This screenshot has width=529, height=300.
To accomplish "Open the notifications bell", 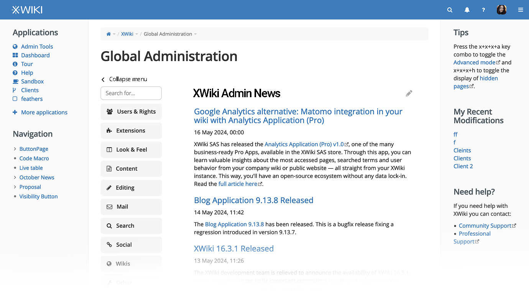I will tap(467, 10).
